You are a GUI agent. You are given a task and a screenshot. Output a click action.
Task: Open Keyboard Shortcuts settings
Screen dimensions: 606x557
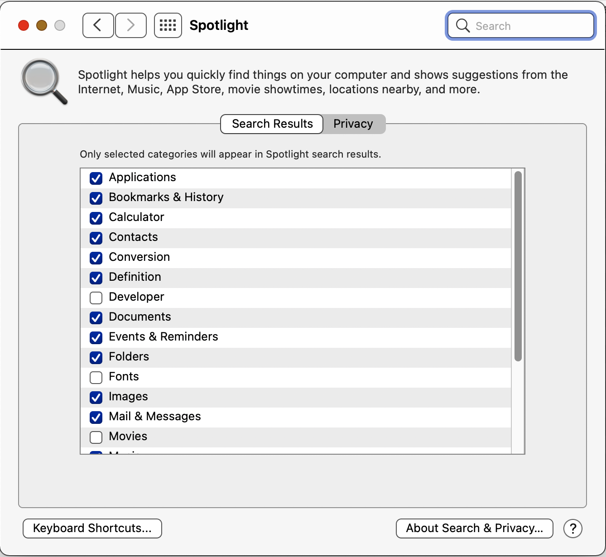92,528
